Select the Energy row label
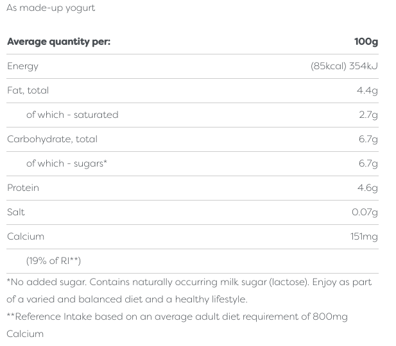 pyautogui.click(x=22, y=66)
